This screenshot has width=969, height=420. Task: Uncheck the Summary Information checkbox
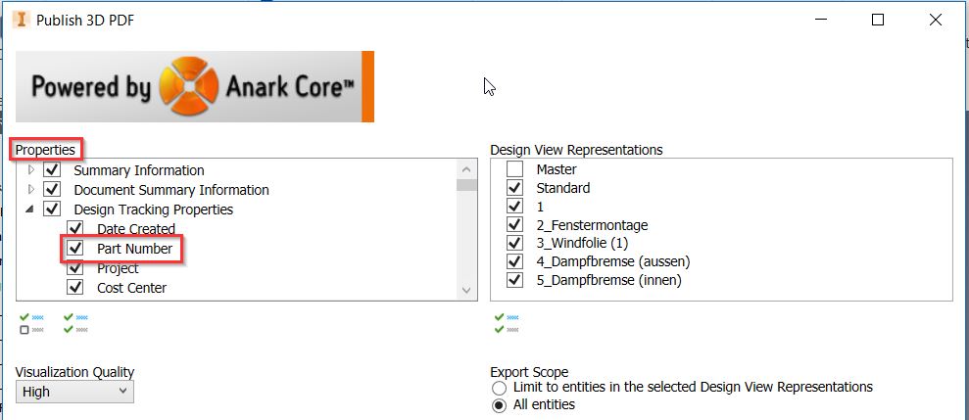tap(52, 169)
